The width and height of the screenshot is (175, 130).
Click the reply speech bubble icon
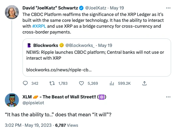25,83
